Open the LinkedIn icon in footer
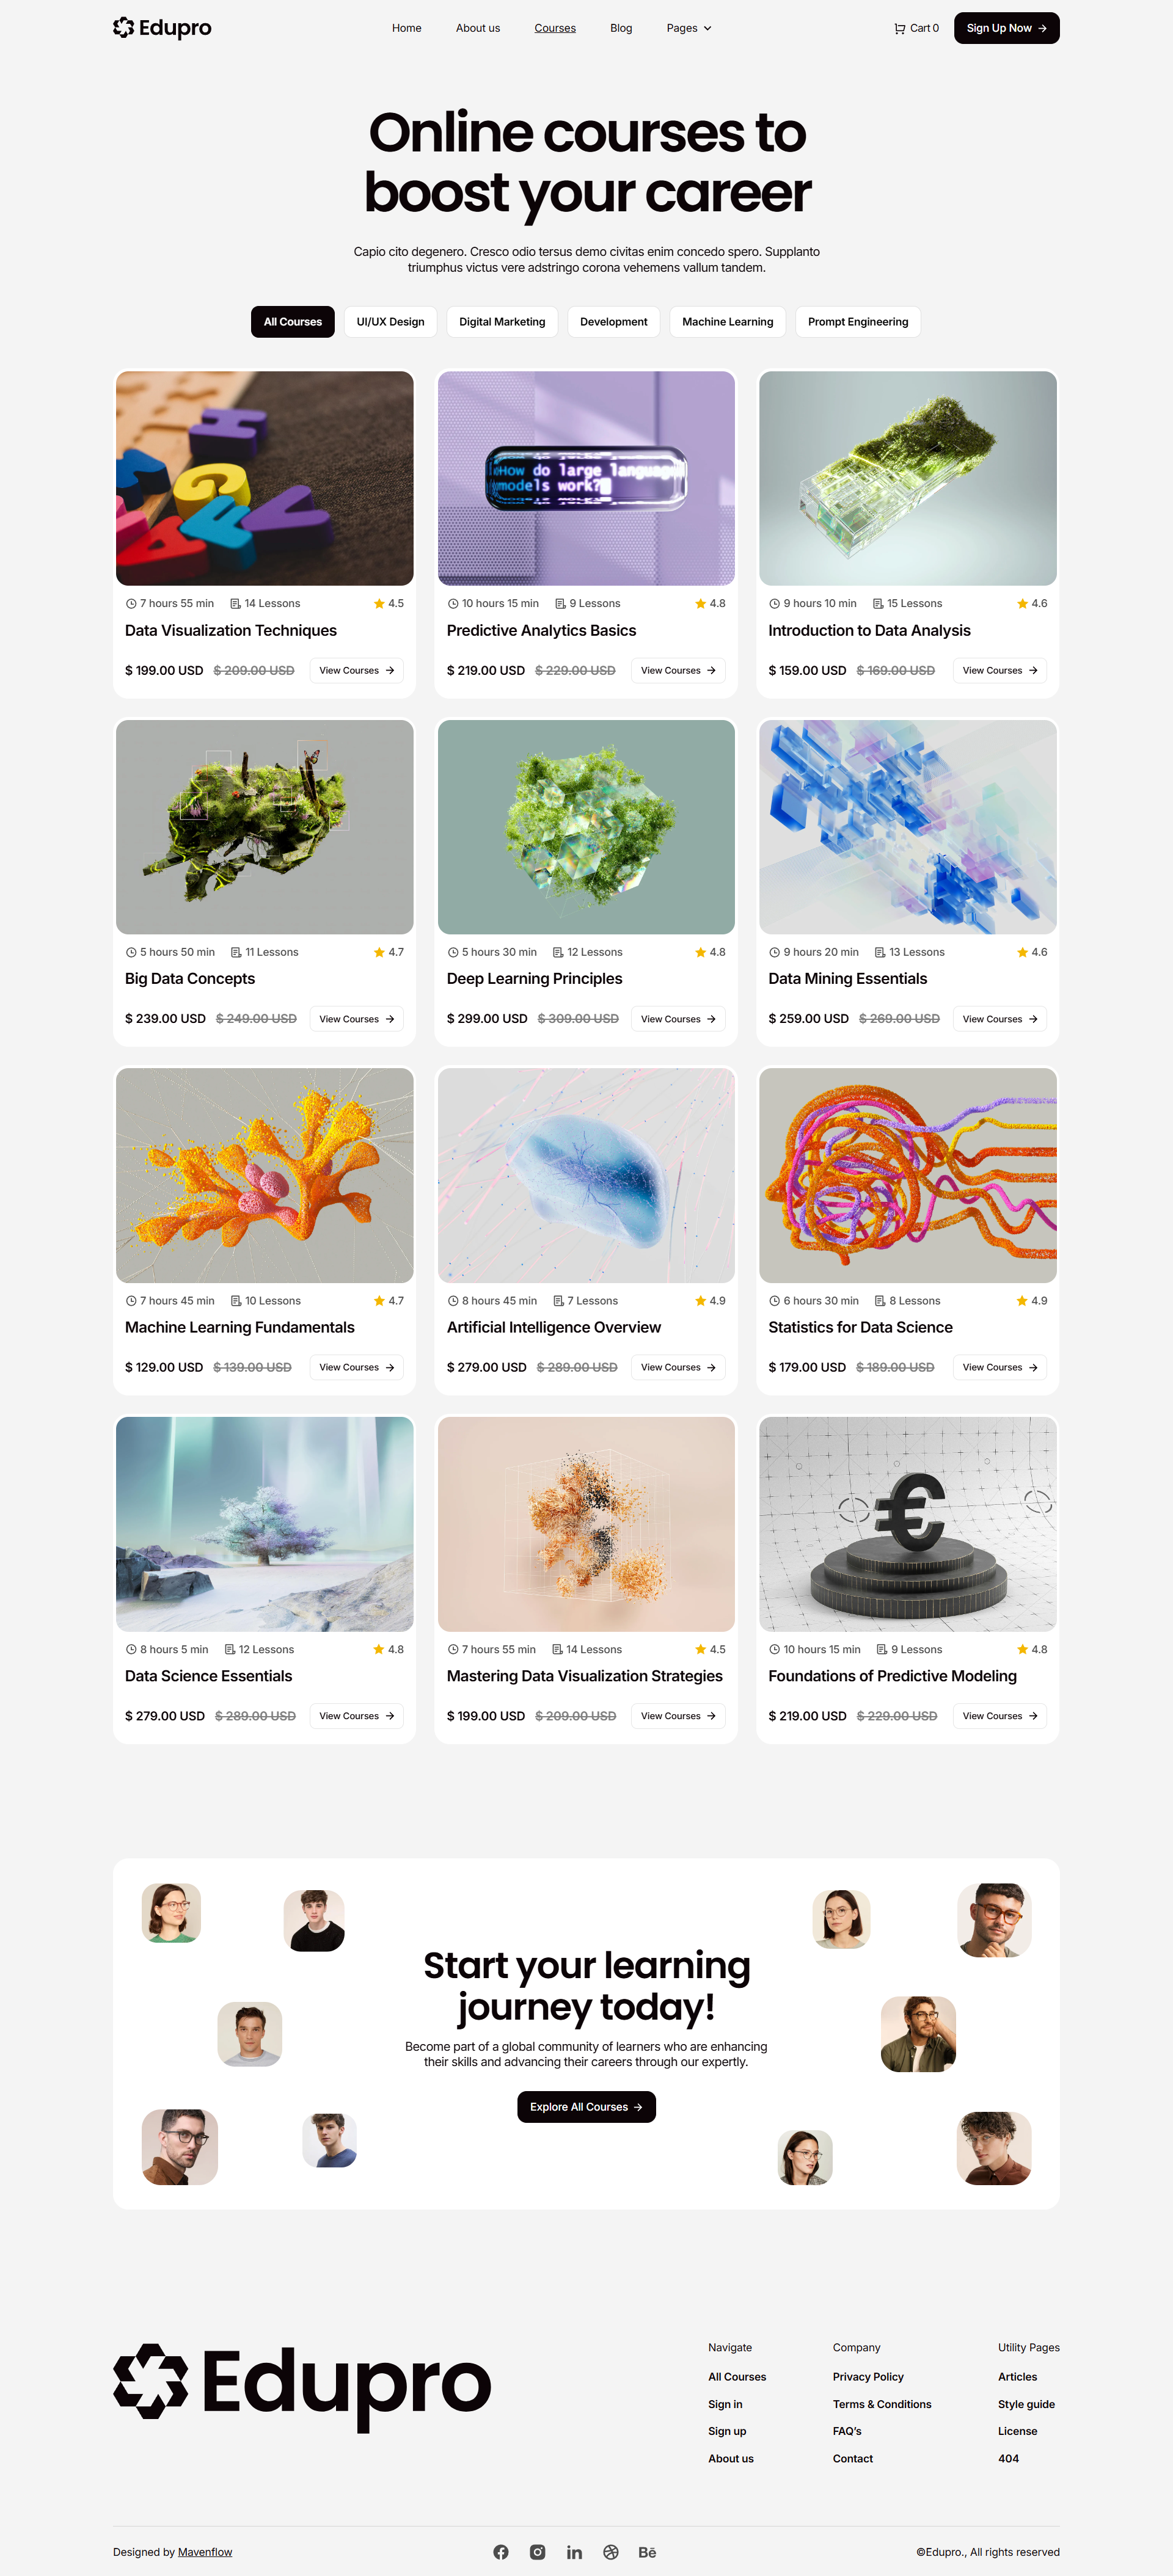1173x2576 pixels. pyautogui.click(x=574, y=2552)
